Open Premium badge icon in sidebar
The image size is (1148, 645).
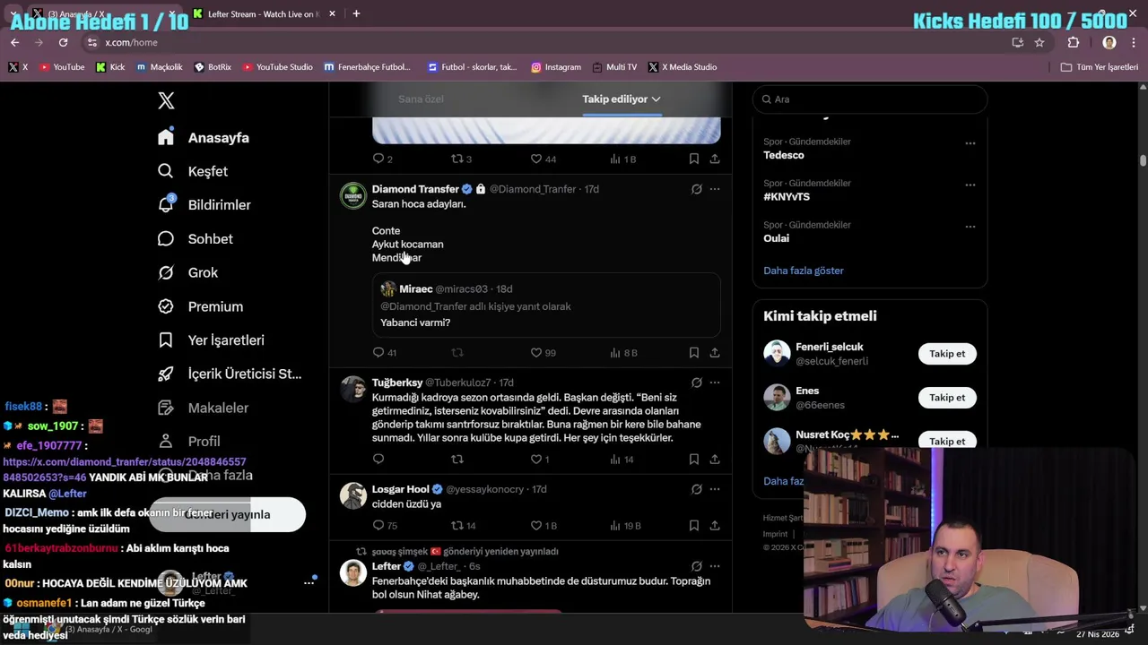click(166, 306)
